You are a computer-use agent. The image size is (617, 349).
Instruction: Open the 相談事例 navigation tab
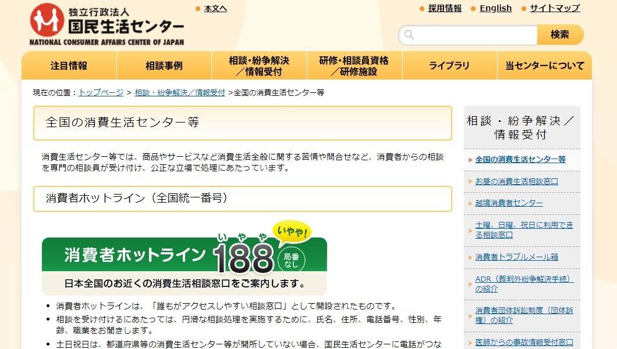tap(164, 66)
